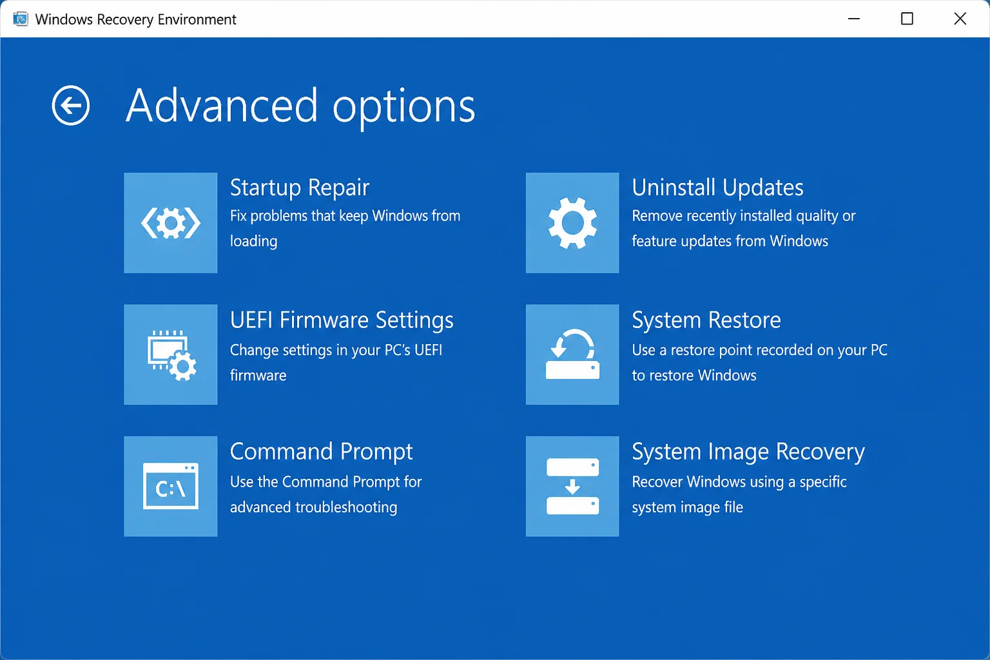
Task: Minimize the Windows Recovery Environment window
Action: click(x=854, y=19)
